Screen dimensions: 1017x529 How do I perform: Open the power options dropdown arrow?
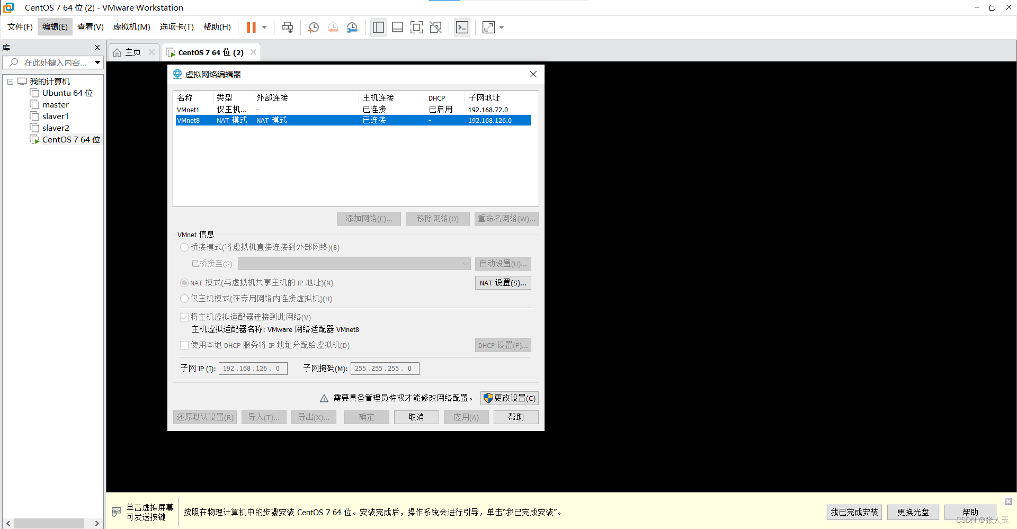pyautogui.click(x=264, y=28)
